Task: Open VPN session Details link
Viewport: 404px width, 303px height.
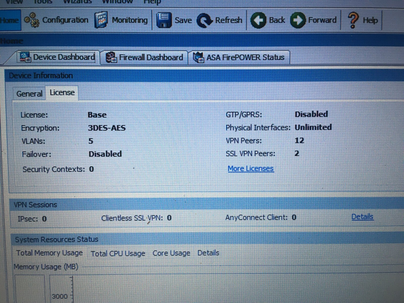Action: click(362, 216)
